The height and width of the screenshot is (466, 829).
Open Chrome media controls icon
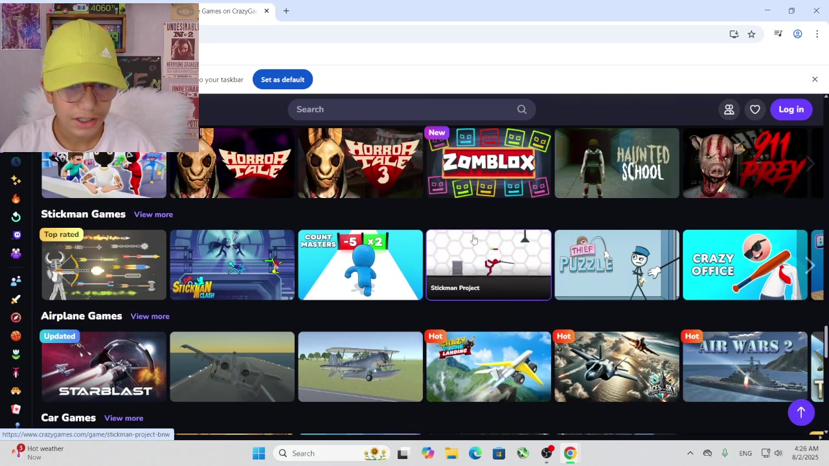tap(778, 34)
